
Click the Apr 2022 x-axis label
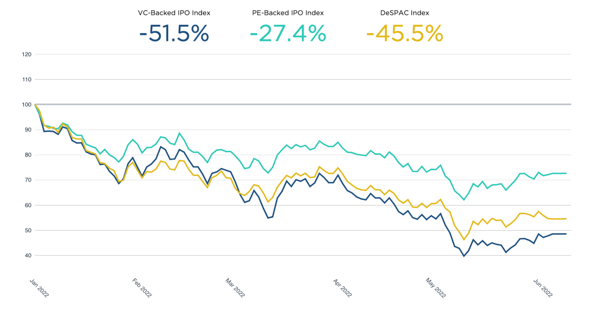(x=342, y=288)
